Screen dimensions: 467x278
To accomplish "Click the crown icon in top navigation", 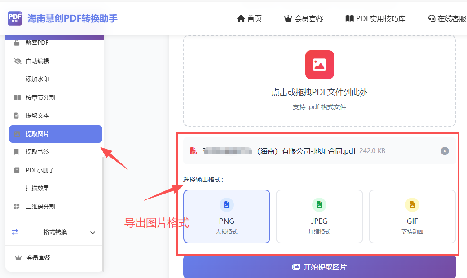I will tap(288, 19).
